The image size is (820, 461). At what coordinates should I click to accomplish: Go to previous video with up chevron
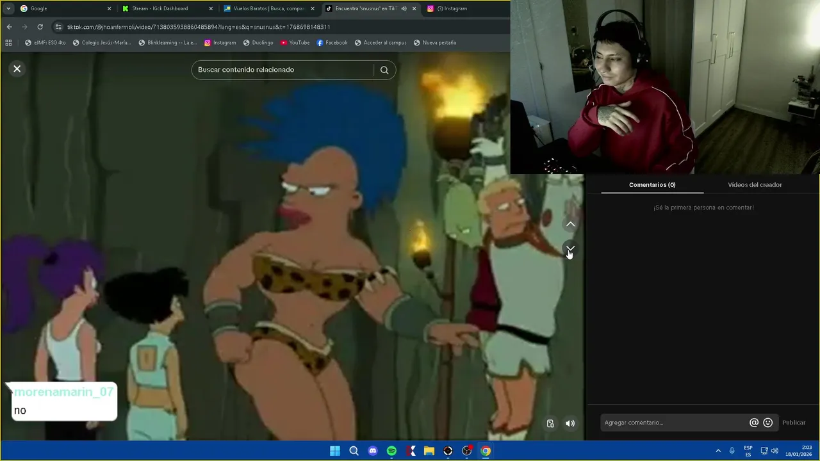[570, 224]
